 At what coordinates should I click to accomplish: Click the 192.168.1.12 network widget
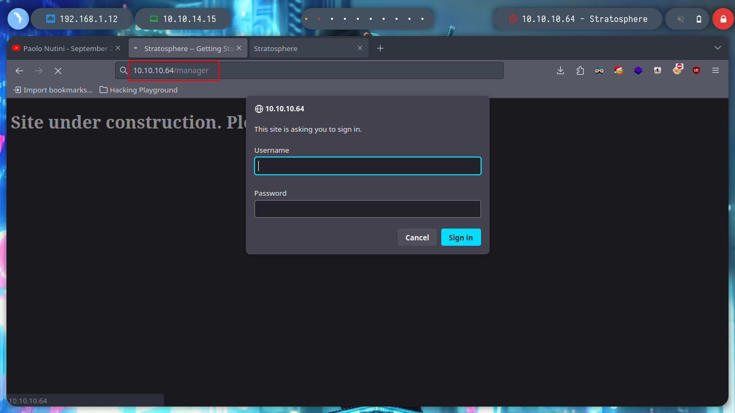[x=82, y=19]
